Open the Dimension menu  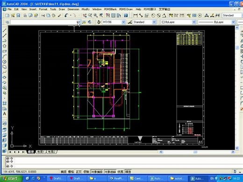tap(73, 9)
